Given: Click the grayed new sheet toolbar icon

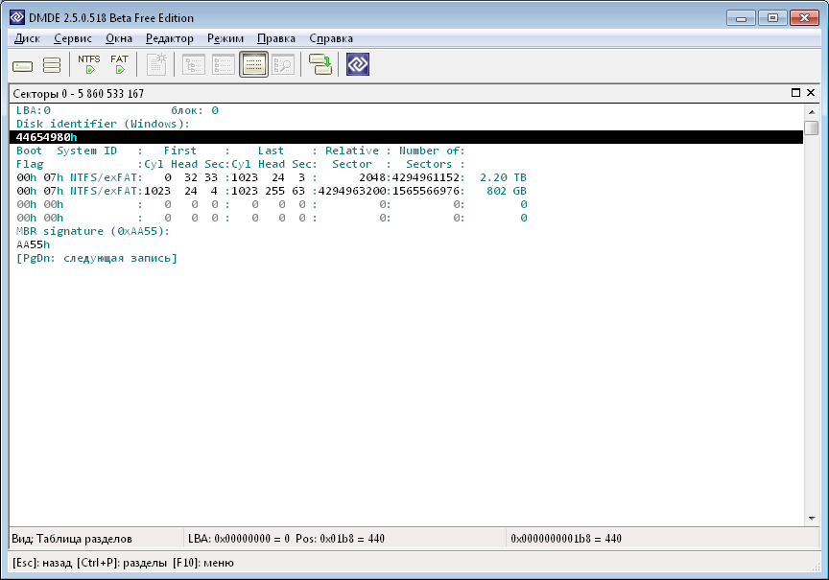Looking at the screenshot, I should (157, 64).
